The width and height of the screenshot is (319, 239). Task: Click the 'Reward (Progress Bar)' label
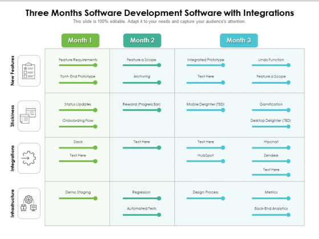141,104
